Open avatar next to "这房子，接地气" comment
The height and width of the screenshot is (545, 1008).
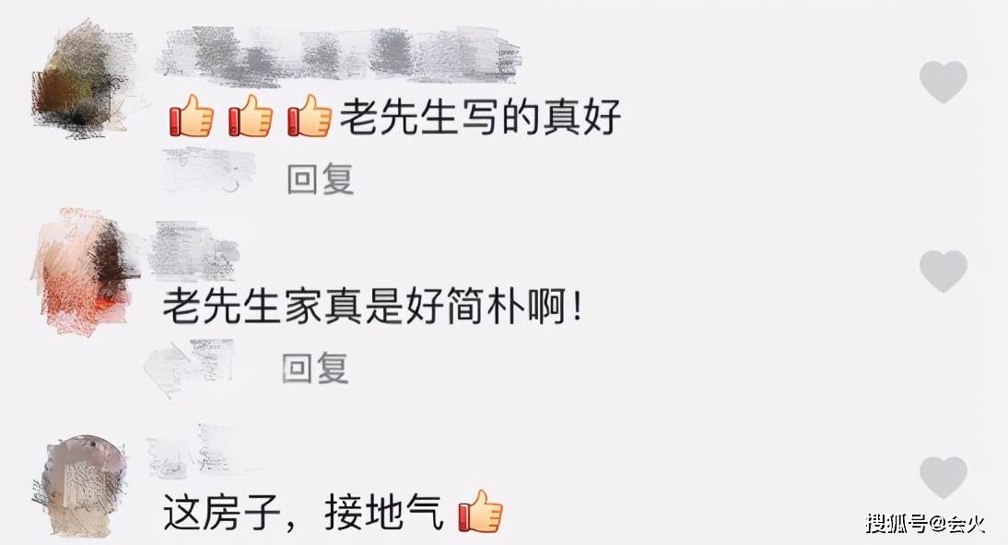[80, 486]
